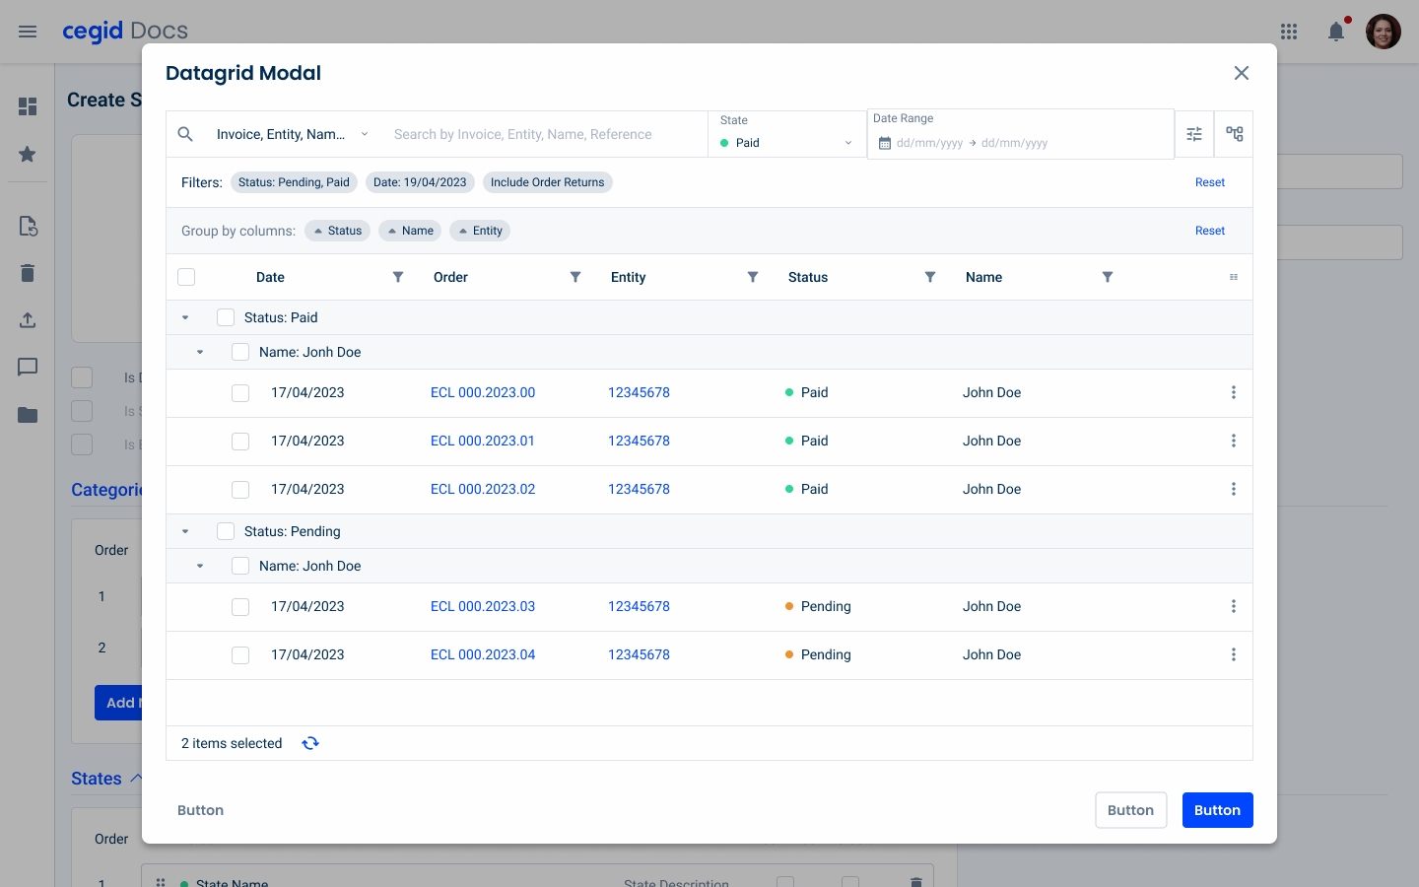Collapse the Status: Paid group
1419x887 pixels.
185,317
